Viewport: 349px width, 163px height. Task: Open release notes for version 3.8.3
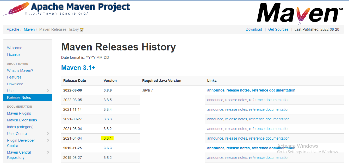click(236, 119)
